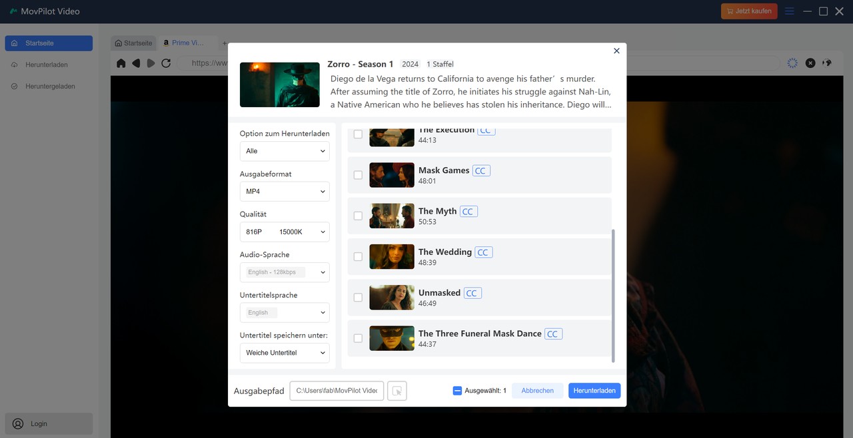The height and width of the screenshot is (438, 853).
Task: Open the Ausgabeformat dropdown
Action: pyautogui.click(x=285, y=191)
